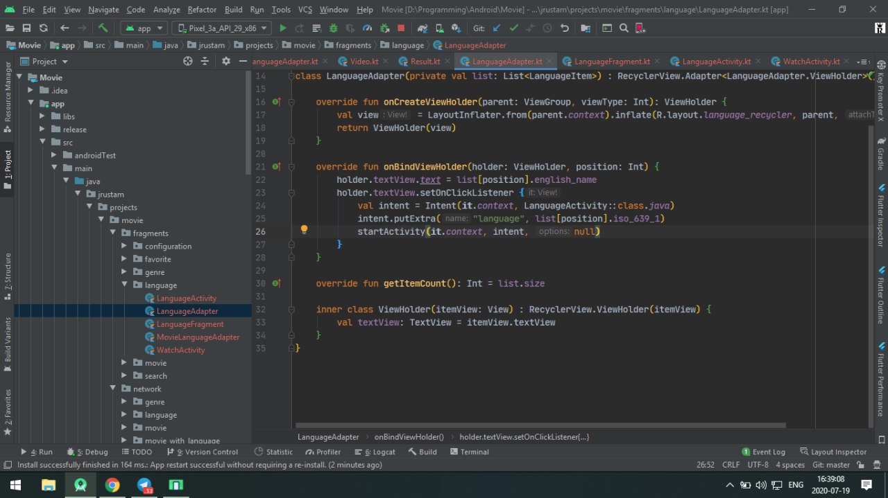Open Chrome from the Windows taskbar
The width and height of the screenshot is (888, 498).
point(112,485)
